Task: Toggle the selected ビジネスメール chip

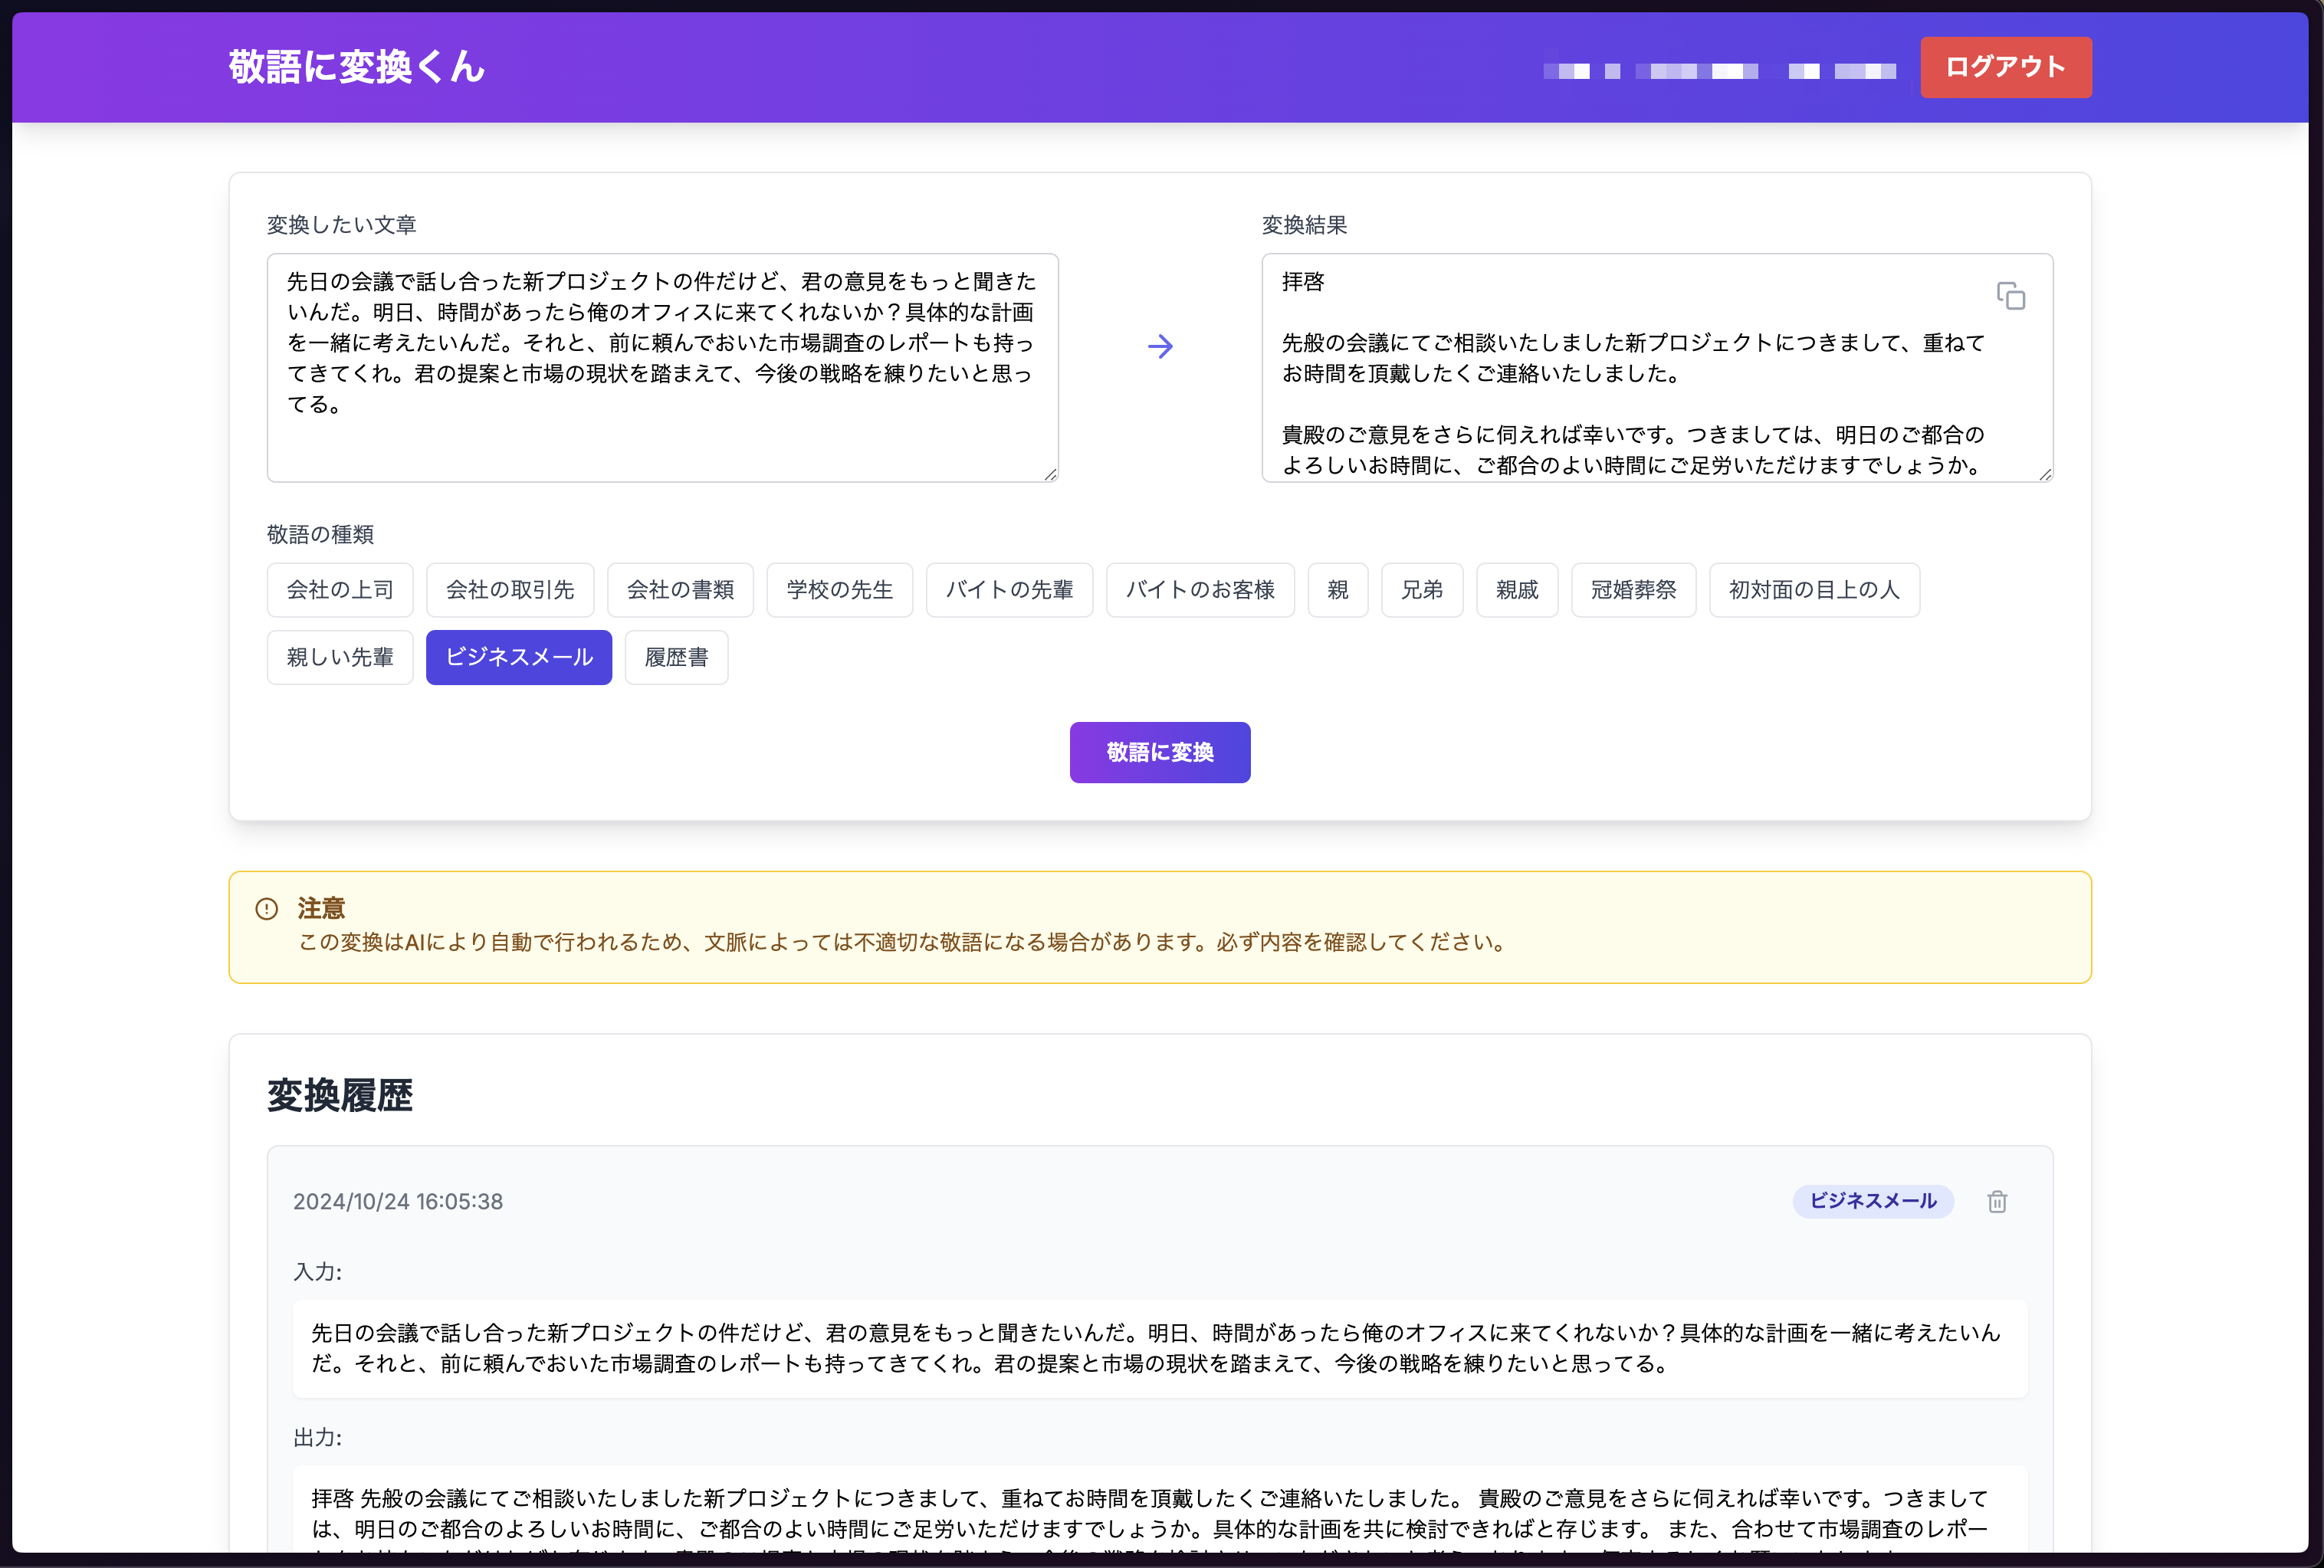Action: pyautogui.click(x=519, y=657)
